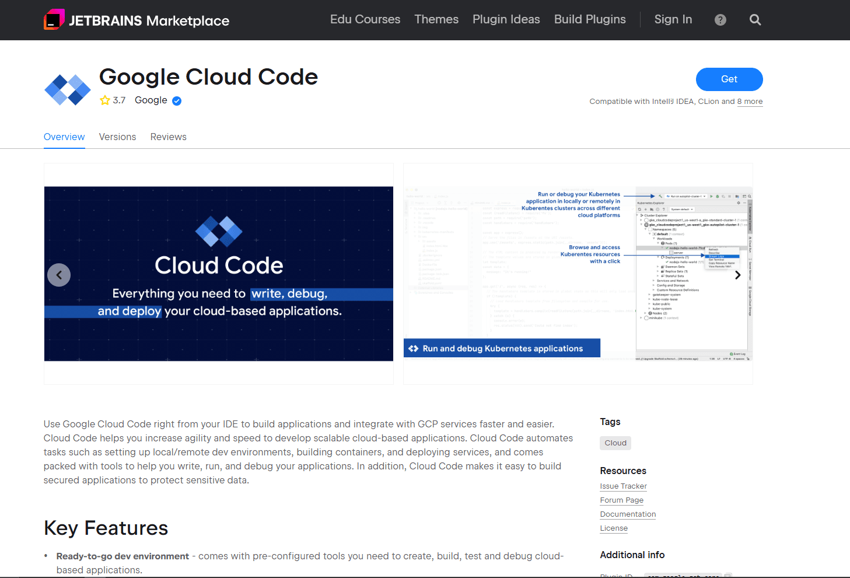
Task: Click the Cloud tag
Action: pyautogui.click(x=615, y=443)
